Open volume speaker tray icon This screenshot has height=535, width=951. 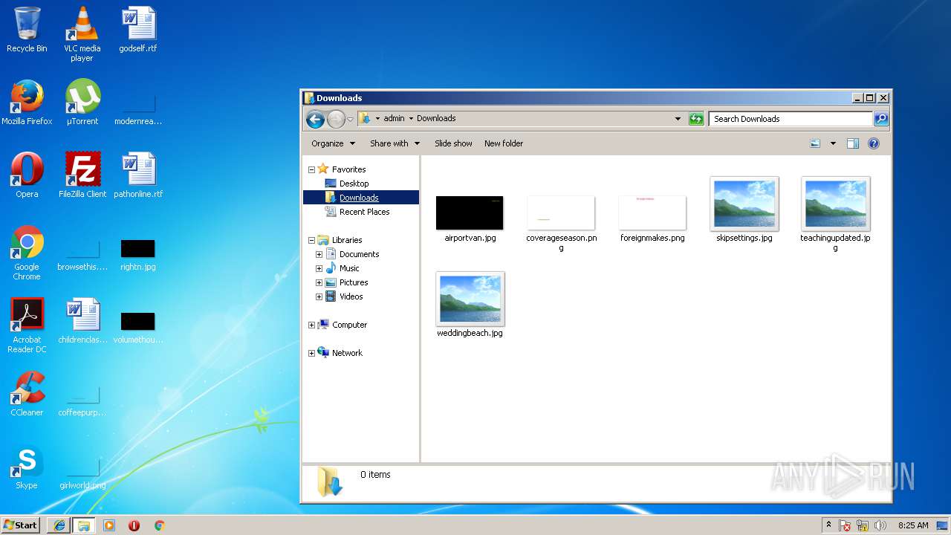(880, 525)
